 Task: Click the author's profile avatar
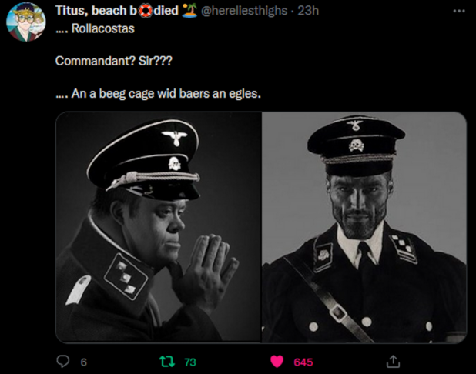point(25,22)
